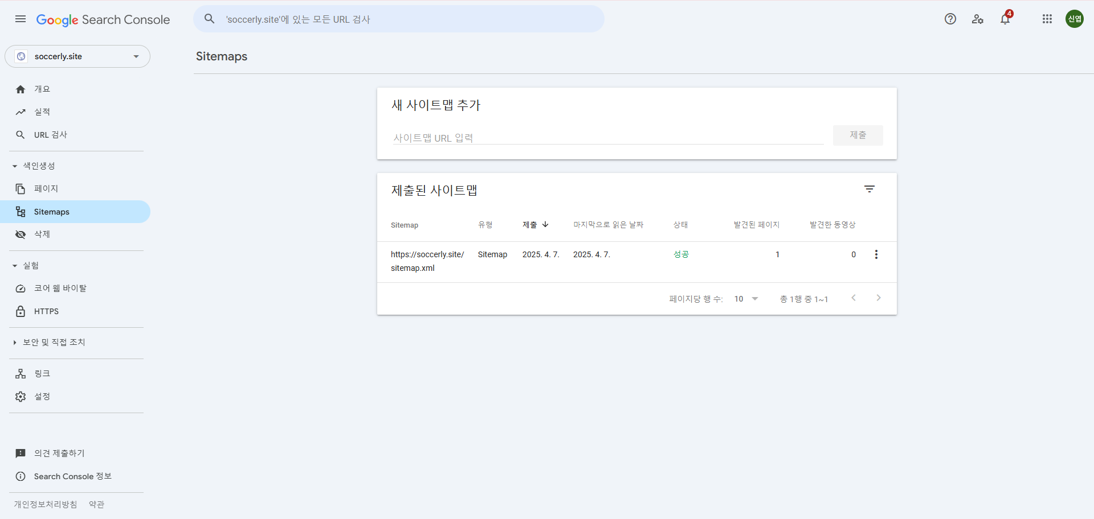Click the 총 1행 중 1~1 pagination text

pos(804,299)
